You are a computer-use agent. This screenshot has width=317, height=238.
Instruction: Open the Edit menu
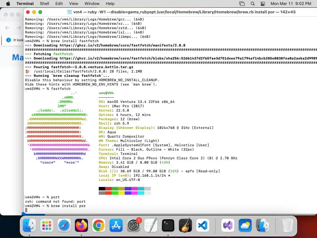coord(59,4)
